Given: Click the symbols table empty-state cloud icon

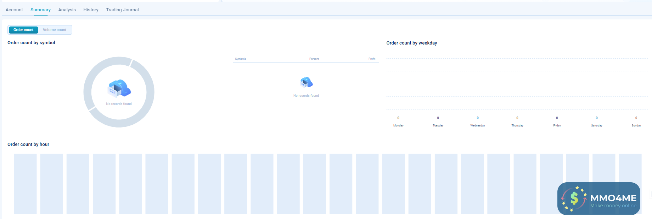Looking at the screenshot, I should tap(306, 82).
